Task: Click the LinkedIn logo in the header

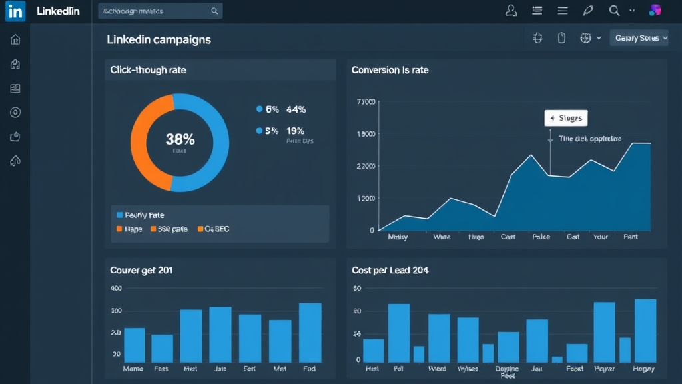Action: coord(15,11)
